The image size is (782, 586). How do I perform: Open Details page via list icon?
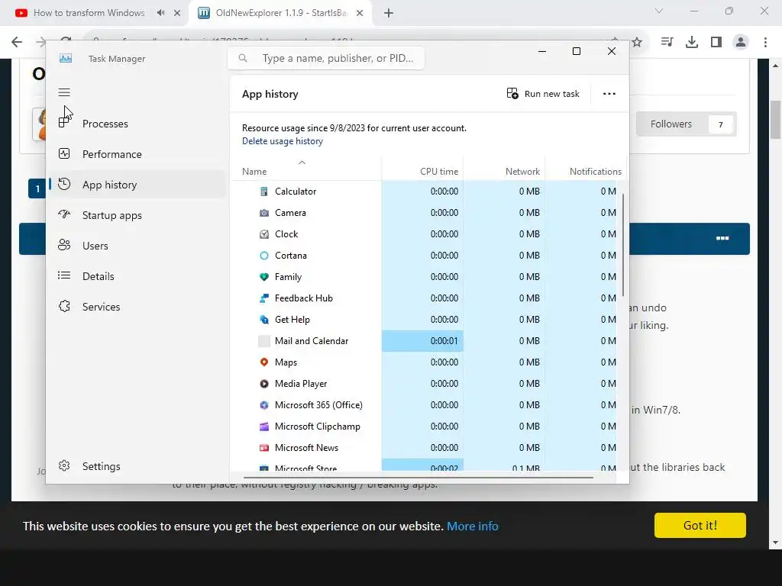(x=64, y=275)
